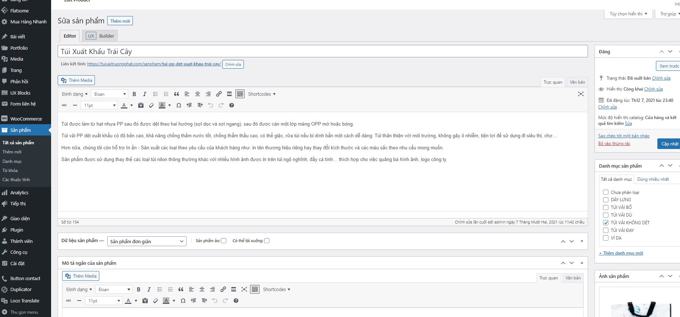
Task: Click the blockquote icon in main editor
Action: point(177,94)
